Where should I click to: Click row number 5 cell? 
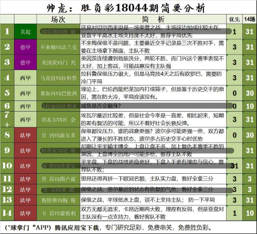[7, 93]
